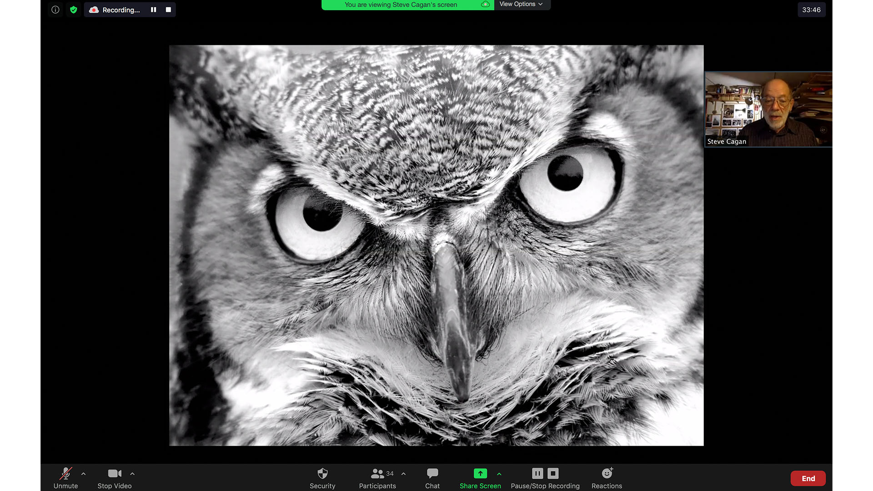Open the Chat panel
Screen dimensions: 873x491
pos(432,478)
